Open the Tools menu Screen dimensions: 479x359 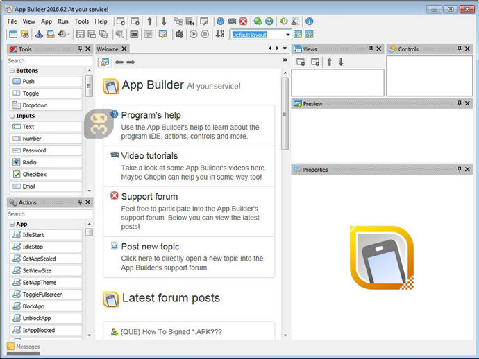coord(81,21)
